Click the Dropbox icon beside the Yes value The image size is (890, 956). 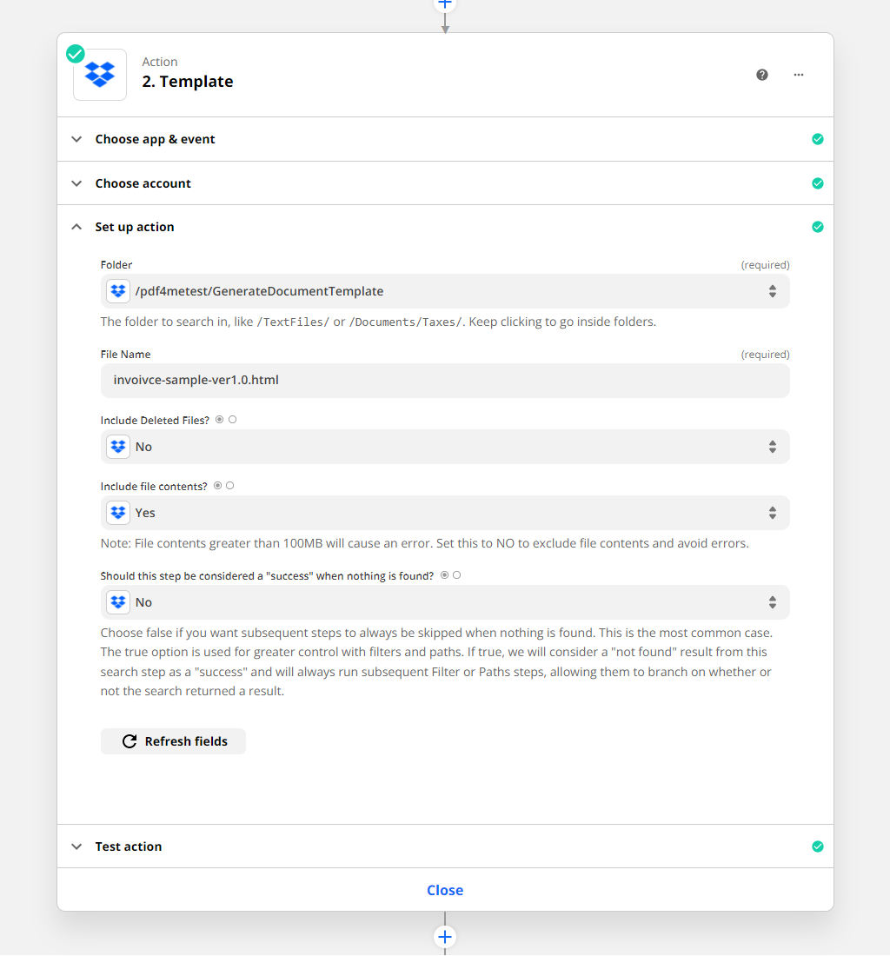(x=117, y=512)
